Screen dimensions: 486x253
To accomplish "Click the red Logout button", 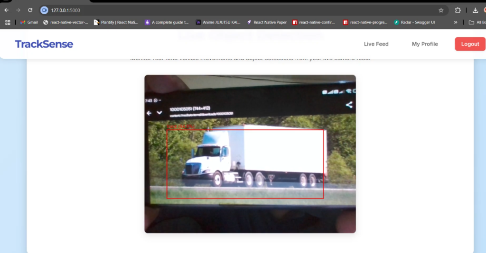I will (470, 44).
